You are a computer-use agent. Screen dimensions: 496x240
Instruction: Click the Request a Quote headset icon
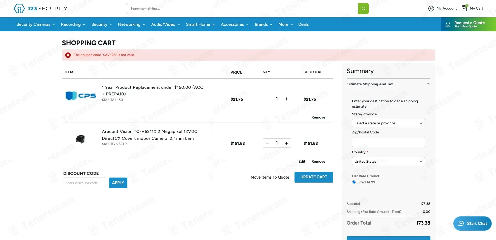448,24
